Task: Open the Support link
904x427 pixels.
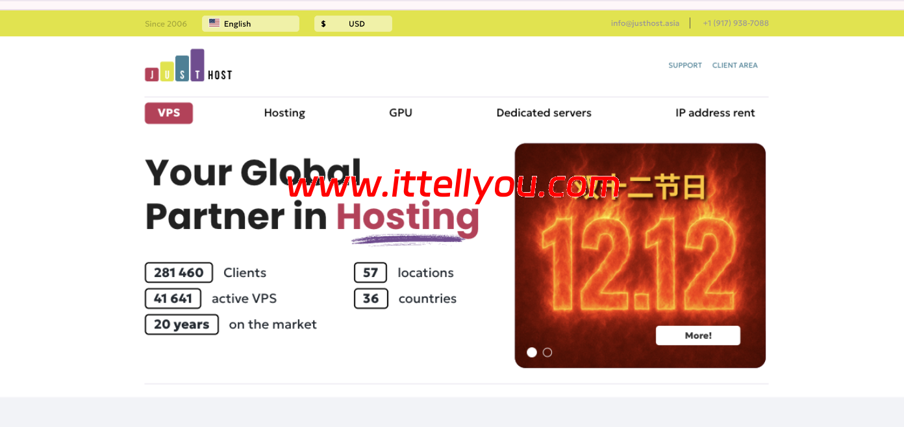Action: click(x=685, y=66)
